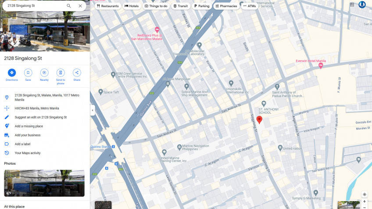The image size is (372, 209).
Task: Select the Parking chip
Action: coord(202,6)
